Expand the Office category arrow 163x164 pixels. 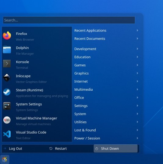(137, 97)
